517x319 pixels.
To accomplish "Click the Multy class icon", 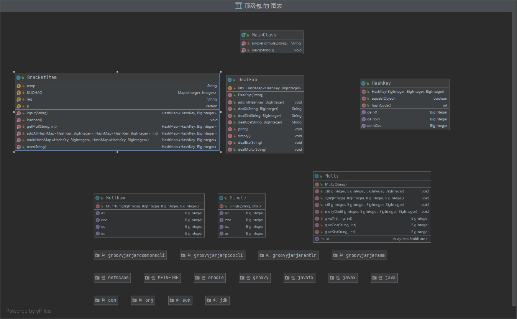I will click(317, 176).
